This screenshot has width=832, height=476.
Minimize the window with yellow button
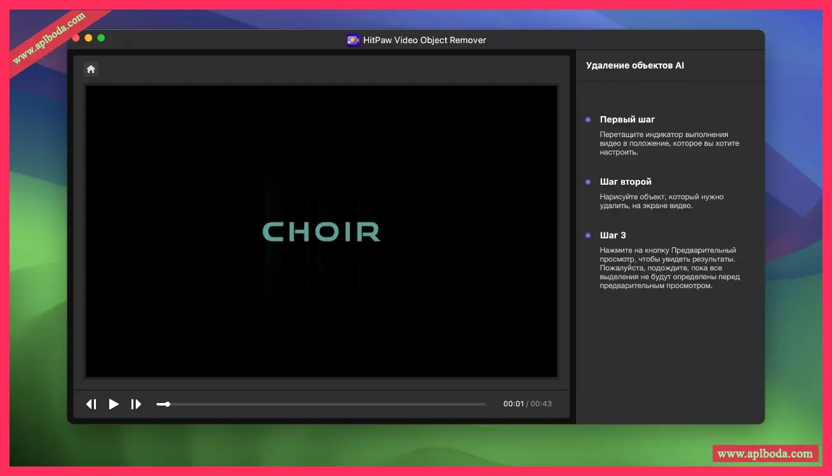(88, 38)
